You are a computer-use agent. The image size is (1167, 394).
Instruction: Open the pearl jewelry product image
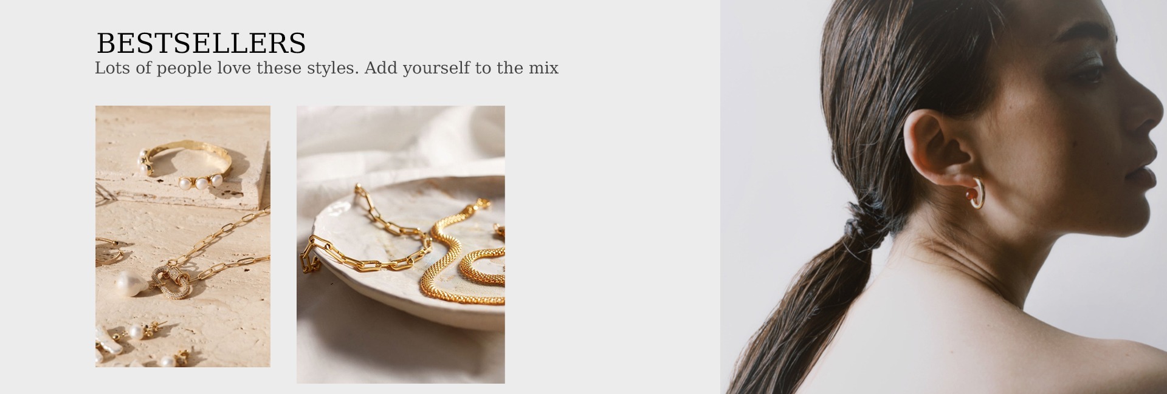(183, 236)
